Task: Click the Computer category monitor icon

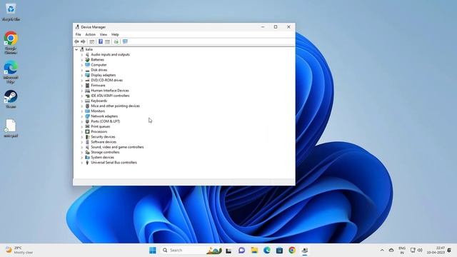Action: click(x=87, y=65)
